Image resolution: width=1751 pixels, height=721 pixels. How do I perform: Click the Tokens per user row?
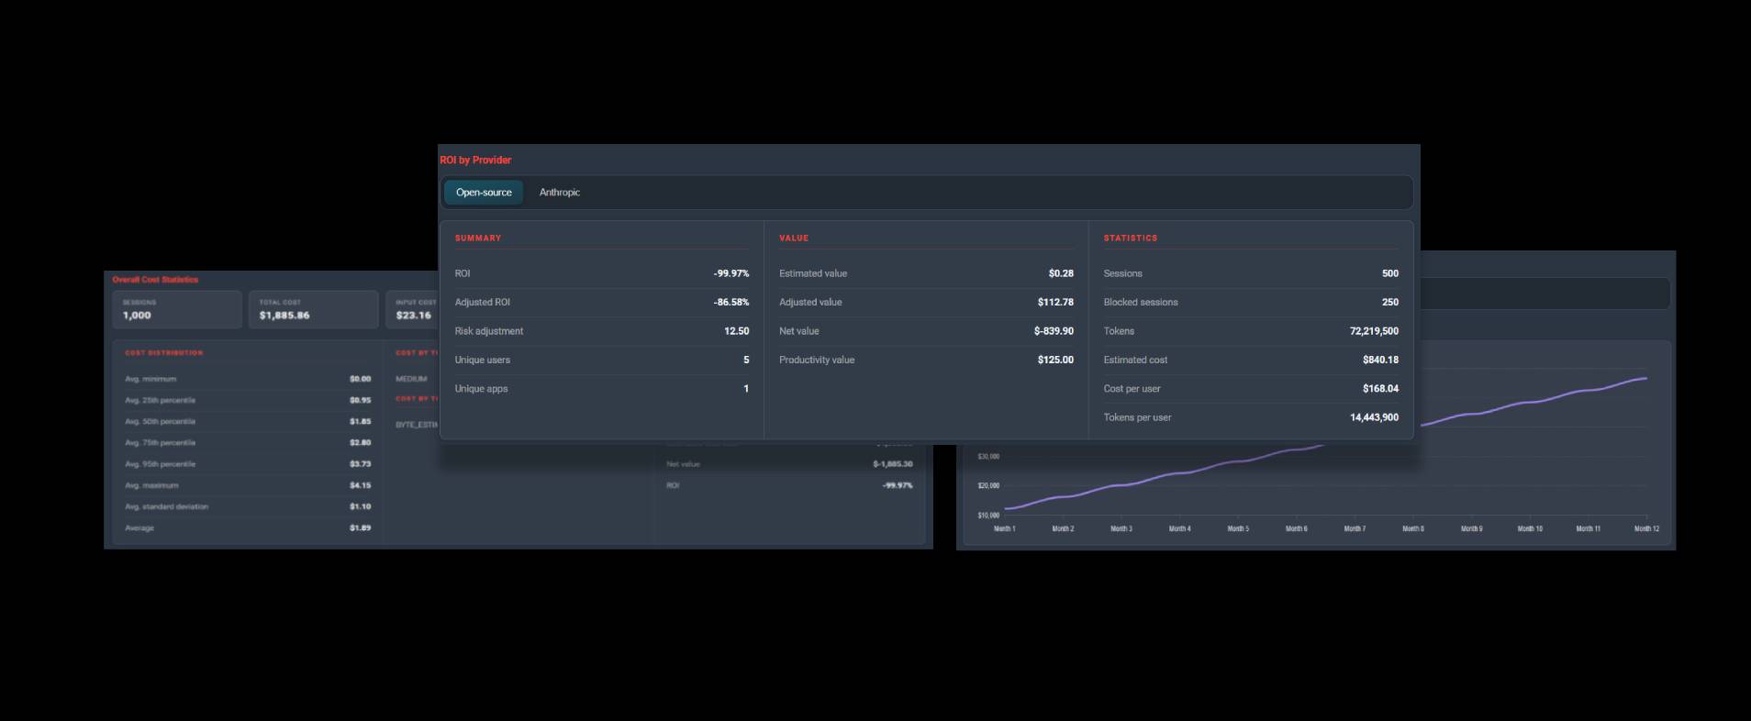click(1251, 417)
